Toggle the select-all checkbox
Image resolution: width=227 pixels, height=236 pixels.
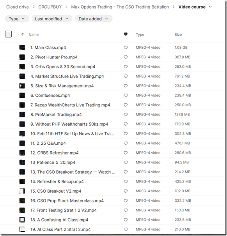(8, 34)
